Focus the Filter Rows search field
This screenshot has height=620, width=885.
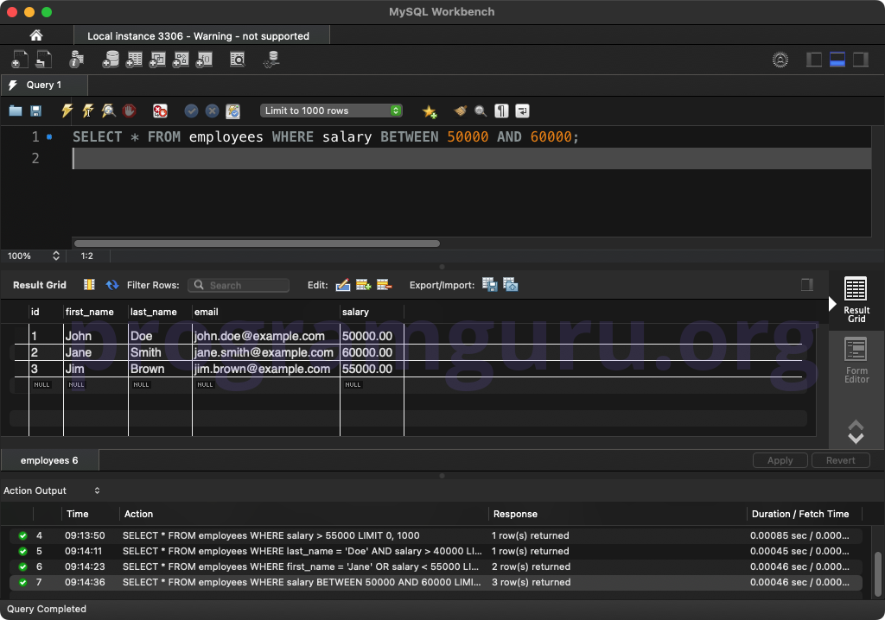pyautogui.click(x=239, y=285)
